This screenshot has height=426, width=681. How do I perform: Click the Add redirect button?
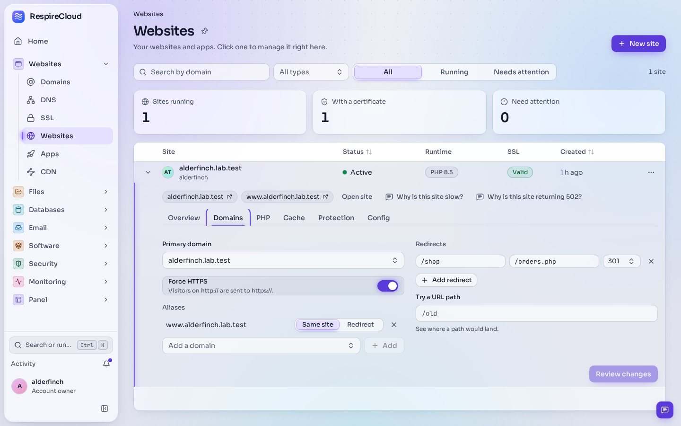point(446,280)
